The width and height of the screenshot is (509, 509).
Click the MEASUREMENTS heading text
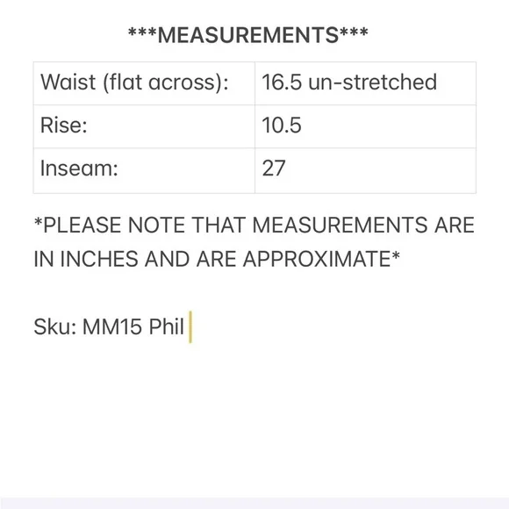pyautogui.click(x=248, y=35)
